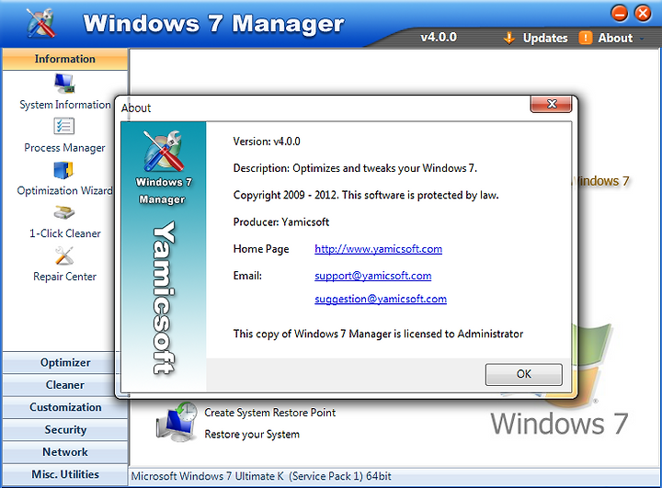662x488 pixels.
Task: Click the Description line in About dialog
Action: (x=355, y=168)
